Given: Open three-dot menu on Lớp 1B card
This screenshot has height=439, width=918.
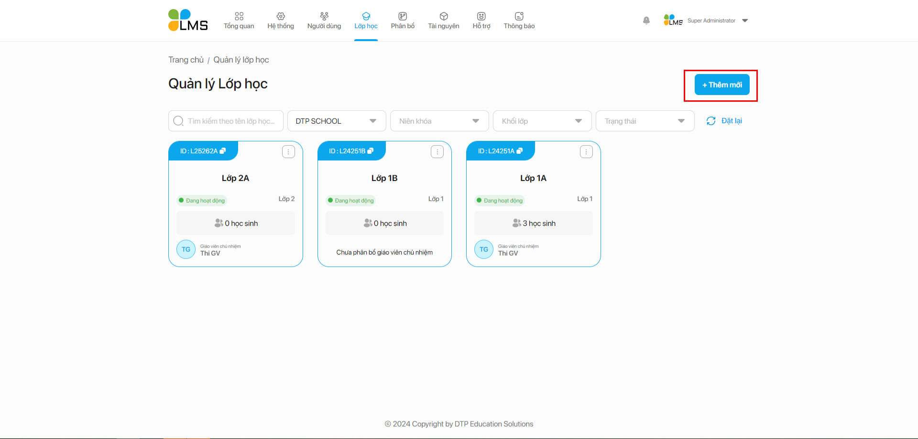Looking at the screenshot, I should click(437, 152).
